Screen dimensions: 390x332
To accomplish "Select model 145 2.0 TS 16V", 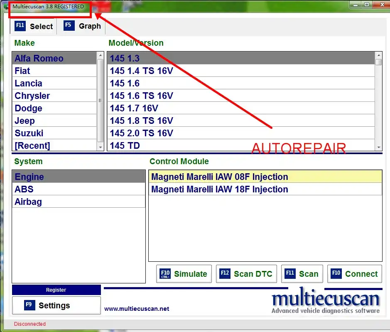I will point(241,133).
